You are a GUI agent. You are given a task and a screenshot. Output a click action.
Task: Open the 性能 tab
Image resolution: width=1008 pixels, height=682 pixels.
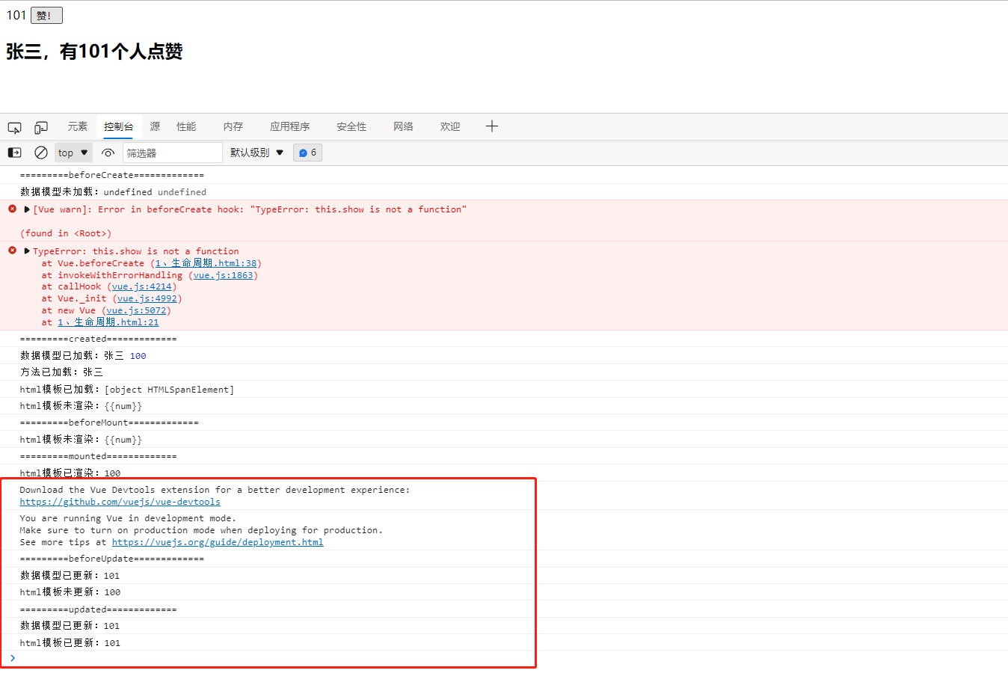point(186,127)
